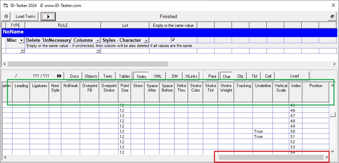Click the Position column header

(316, 92)
